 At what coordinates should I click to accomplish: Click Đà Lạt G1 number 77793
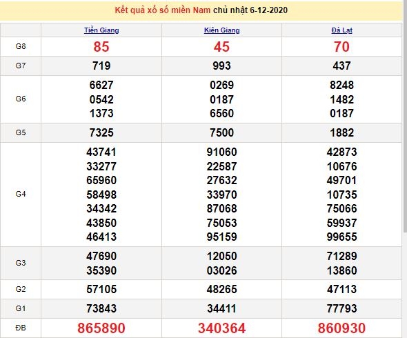coord(341,308)
